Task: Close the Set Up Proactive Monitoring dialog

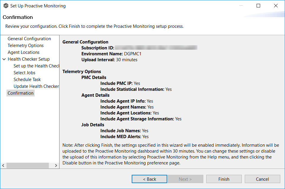Action: pos(276,6)
